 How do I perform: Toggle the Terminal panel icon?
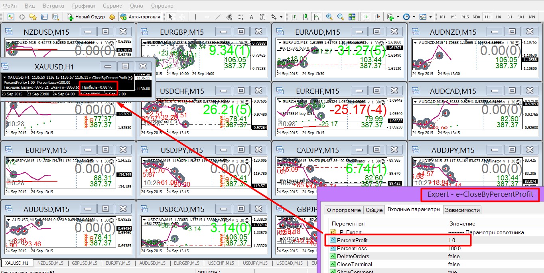point(44,17)
